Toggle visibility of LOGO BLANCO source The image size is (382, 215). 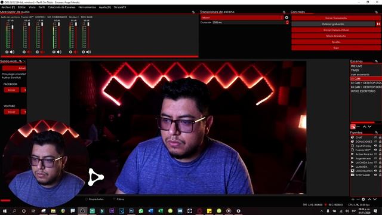coord(375,171)
